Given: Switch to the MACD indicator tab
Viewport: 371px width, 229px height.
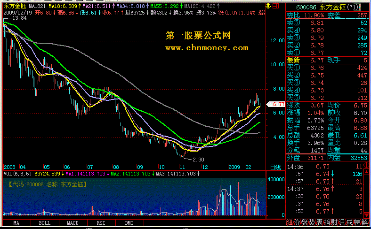Looking at the screenshot, I should 73,223.
